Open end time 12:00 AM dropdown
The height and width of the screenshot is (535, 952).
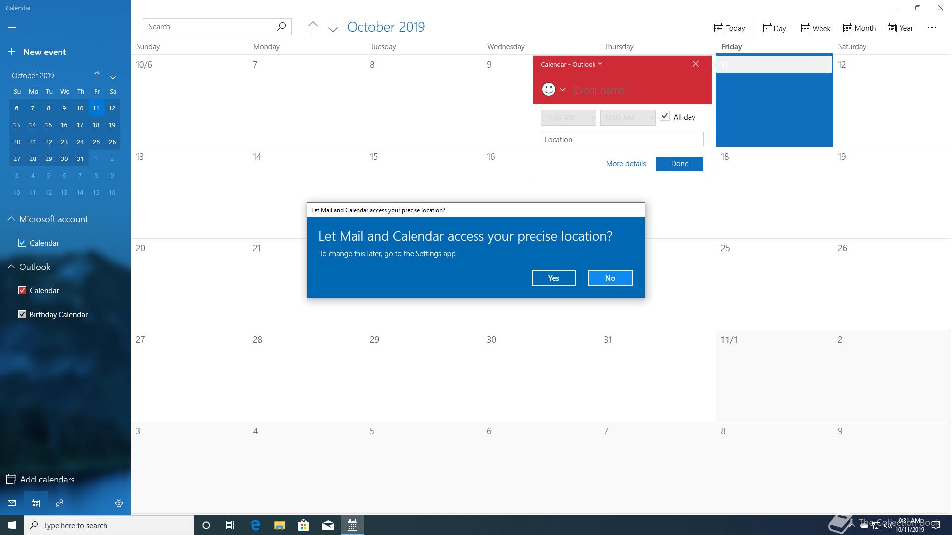click(x=628, y=117)
